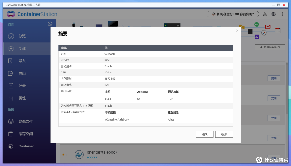Open the 导入 (Import) section

point(22,61)
